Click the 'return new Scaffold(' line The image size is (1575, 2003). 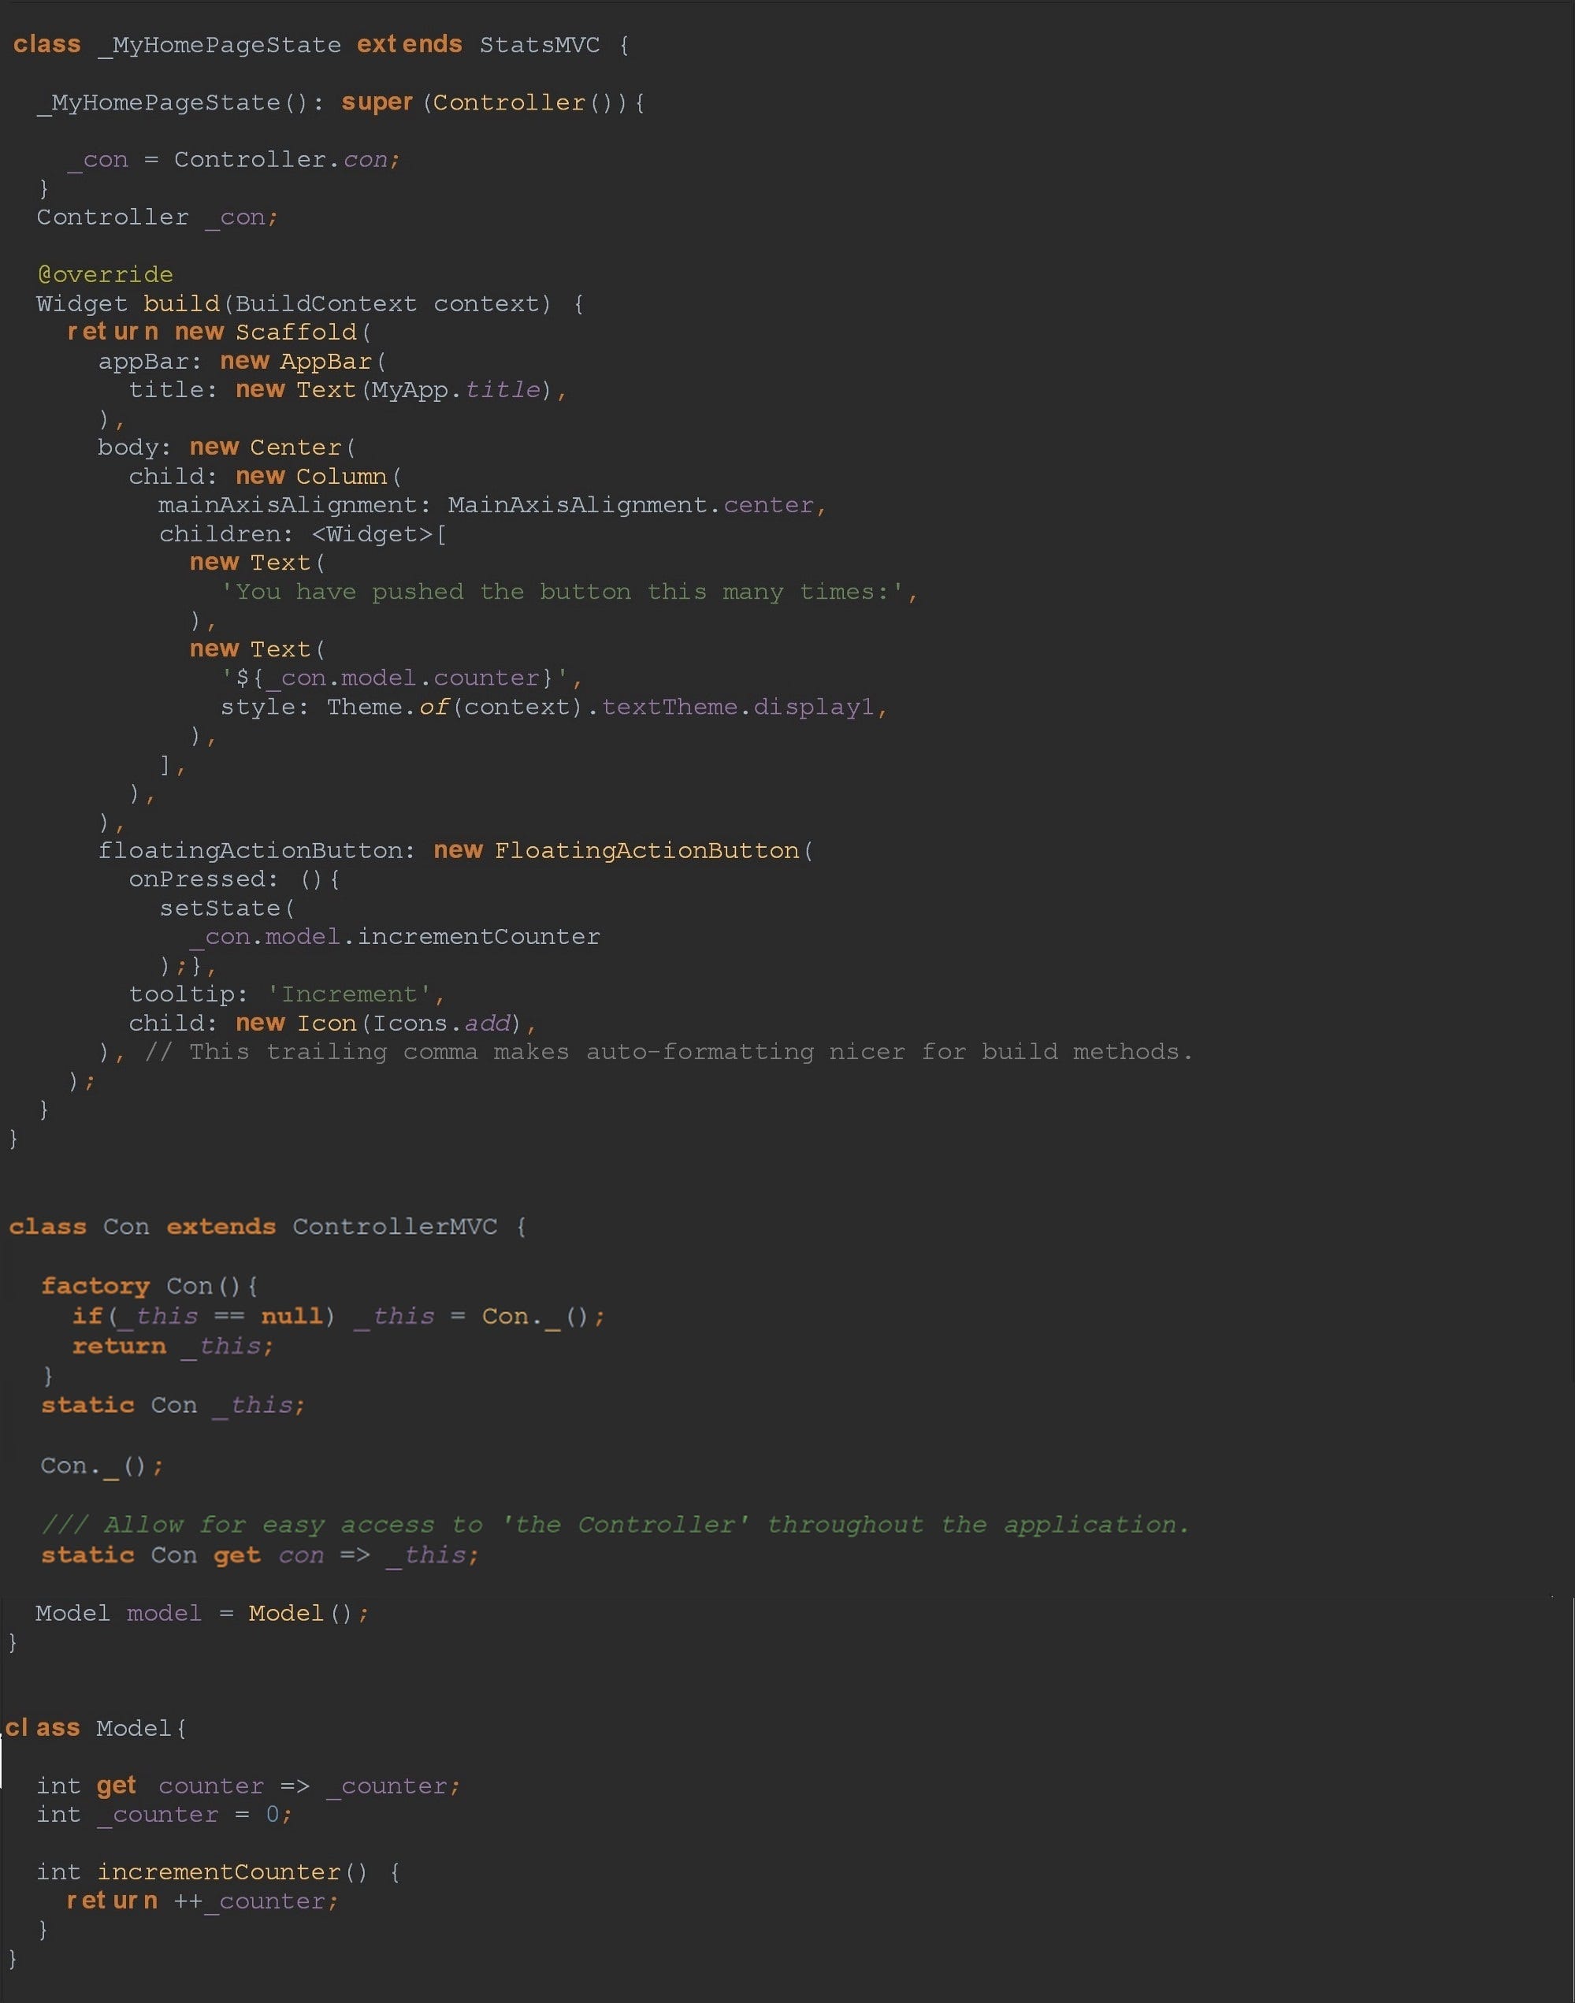(220, 332)
